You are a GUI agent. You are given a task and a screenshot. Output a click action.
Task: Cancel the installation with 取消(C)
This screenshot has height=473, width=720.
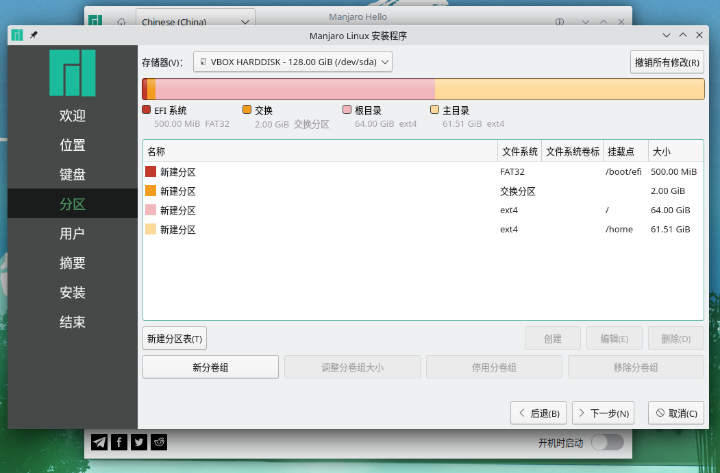[676, 413]
